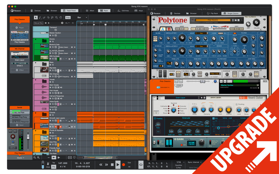Fast forward the transport
This screenshot has height=174, width=279.
(x=106, y=165)
